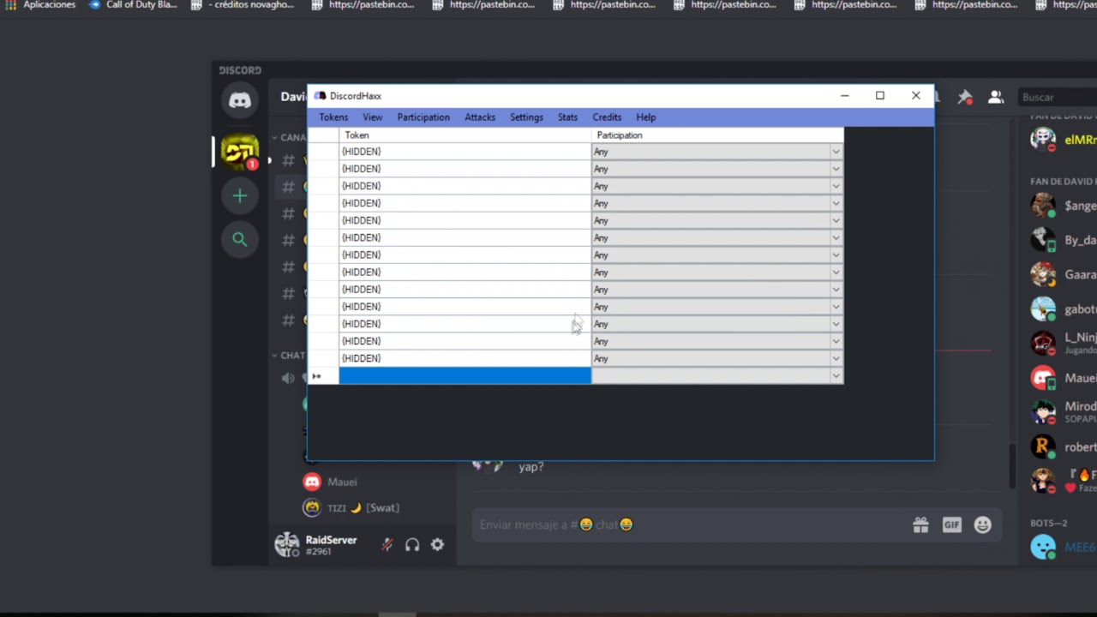Open the Call of Duty bookmark

tap(133, 5)
